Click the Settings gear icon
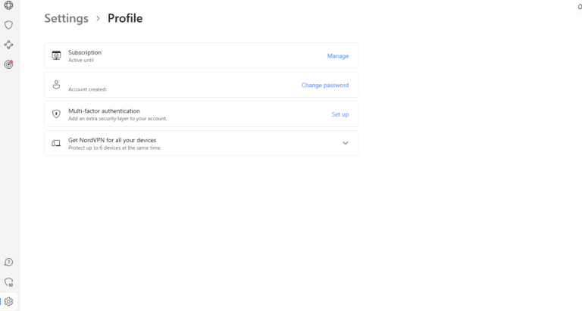582x311 pixels. pyautogui.click(x=8, y=301)
